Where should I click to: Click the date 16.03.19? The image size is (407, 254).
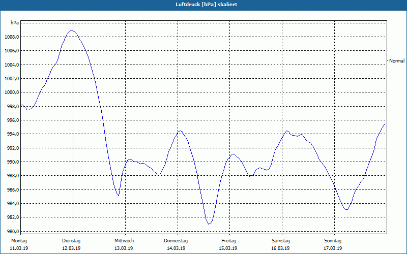click(x=280, y=248)
